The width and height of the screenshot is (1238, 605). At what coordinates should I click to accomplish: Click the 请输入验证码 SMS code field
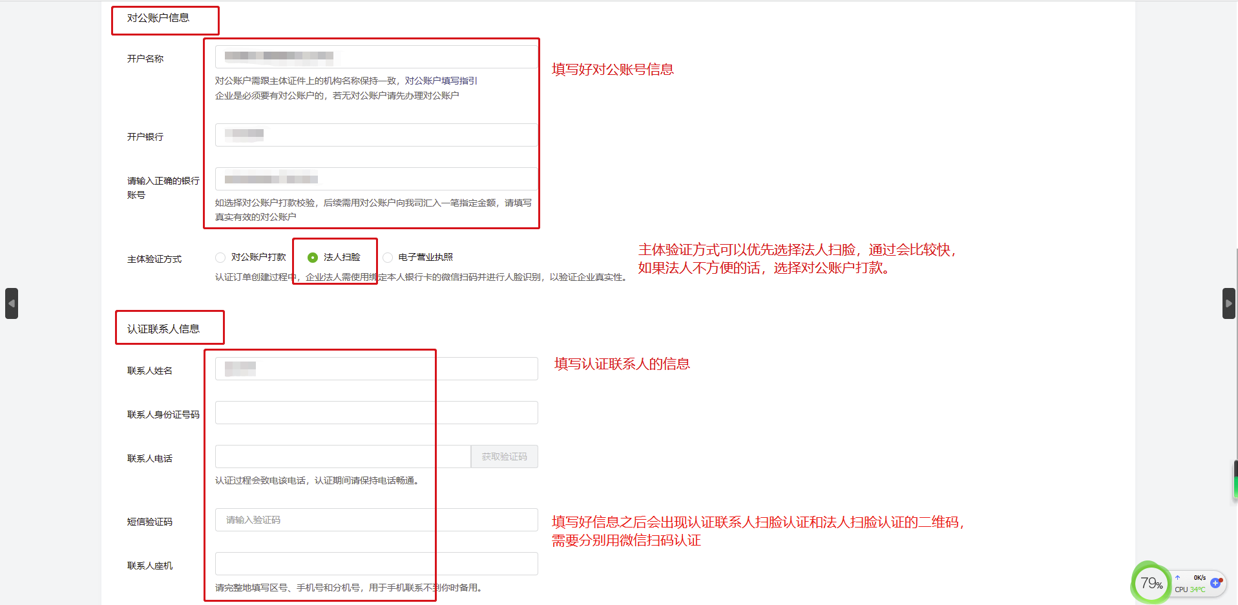pyautogui.click(x=376, y=520)
